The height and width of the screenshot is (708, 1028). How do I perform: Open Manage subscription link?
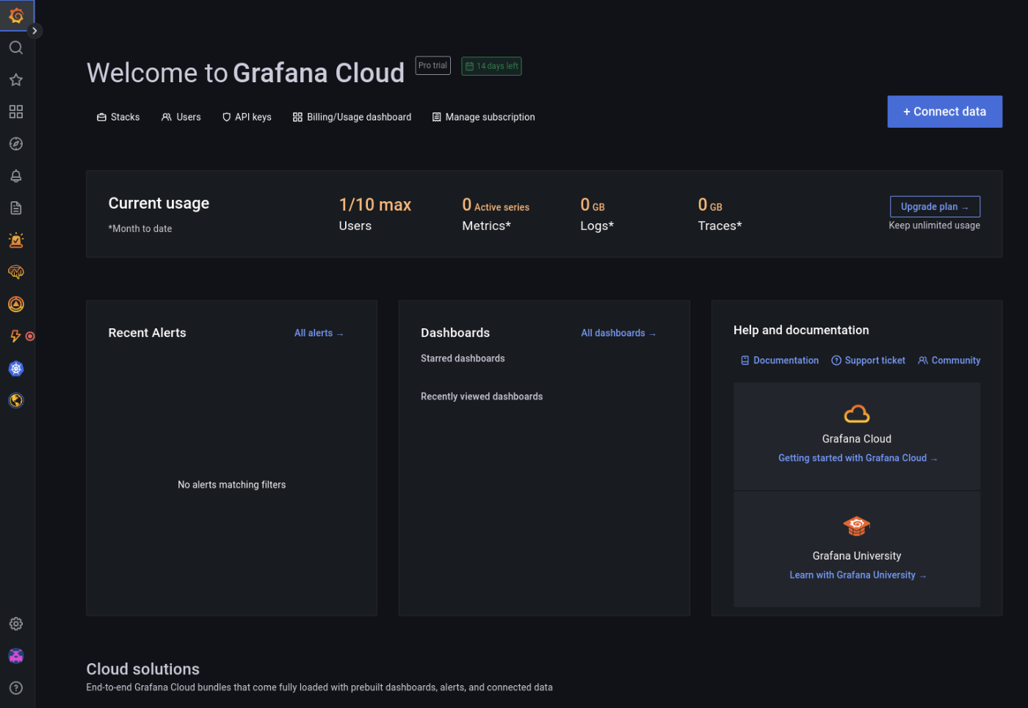coord(483,118)
